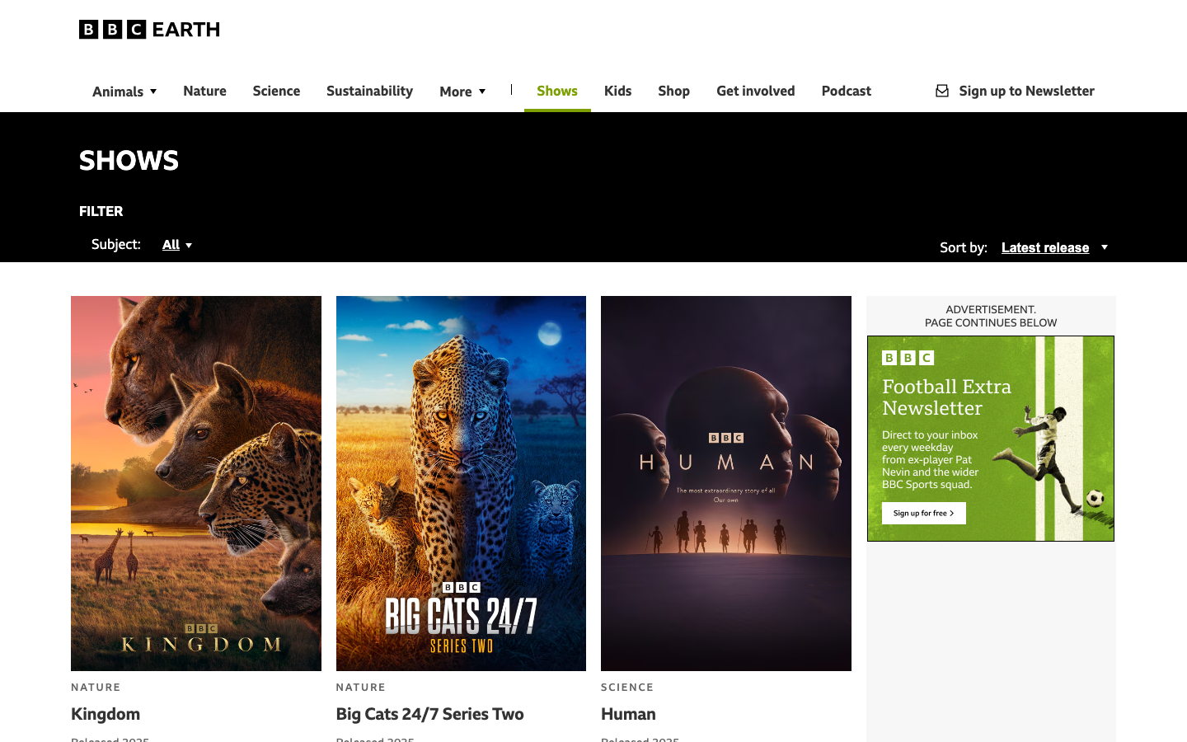Viewport: 1187px width, 742px height.
Task: Click Sign up for free in the ad
Action: (924, 514)
